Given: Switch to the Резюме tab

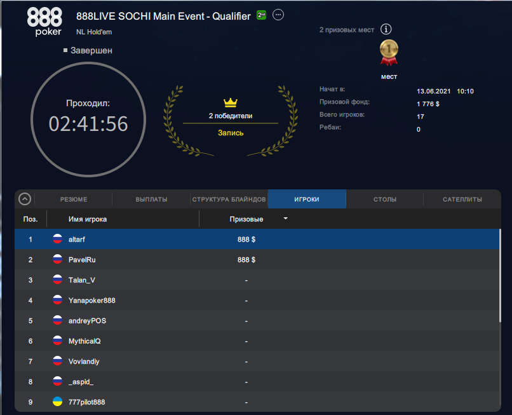Looking at the screenshot, I should point(74,200).
